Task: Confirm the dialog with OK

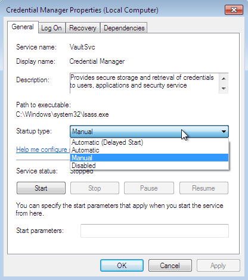Action: 122,266
